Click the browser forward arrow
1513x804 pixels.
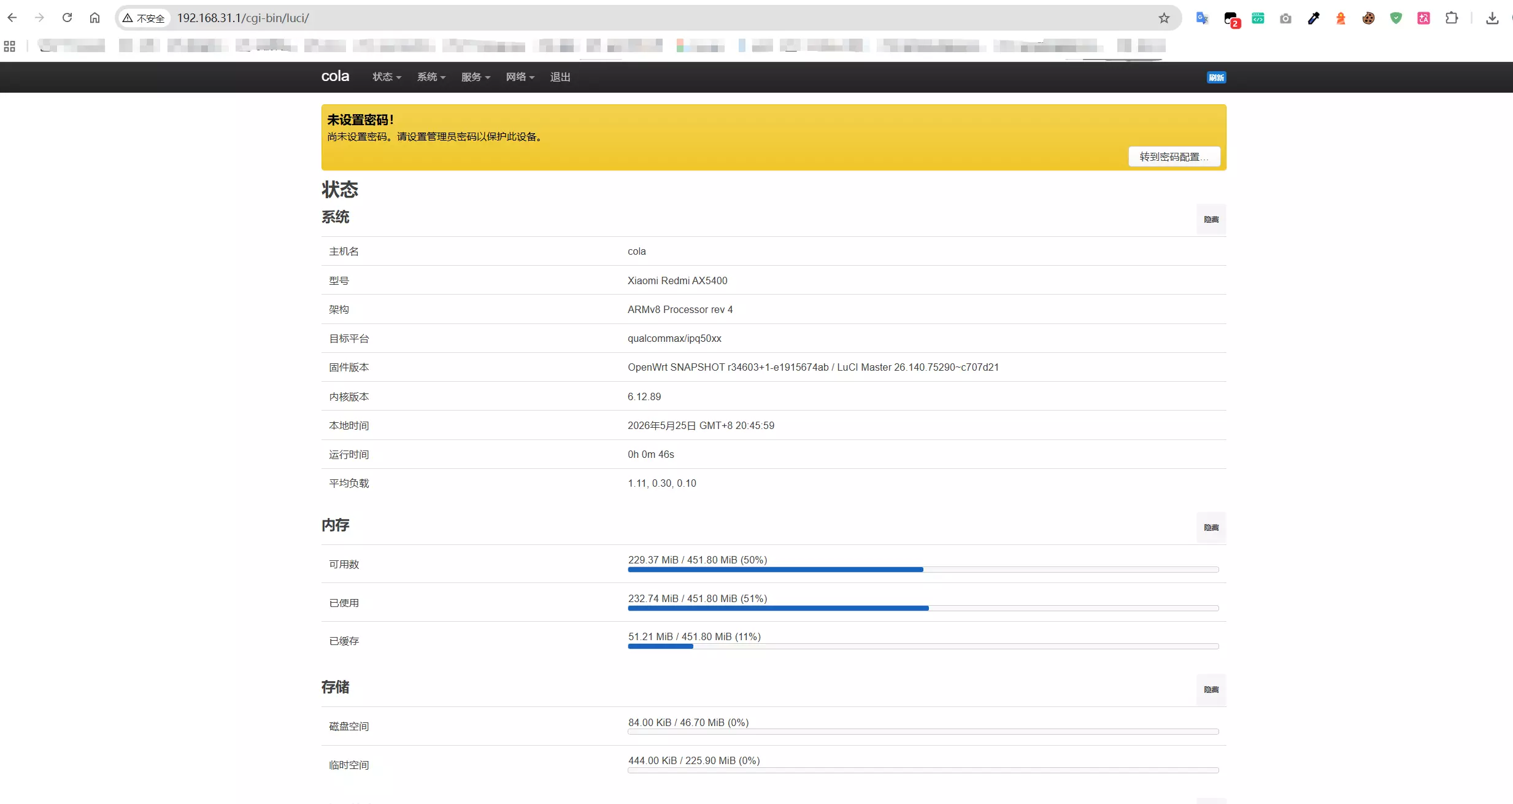40,18
